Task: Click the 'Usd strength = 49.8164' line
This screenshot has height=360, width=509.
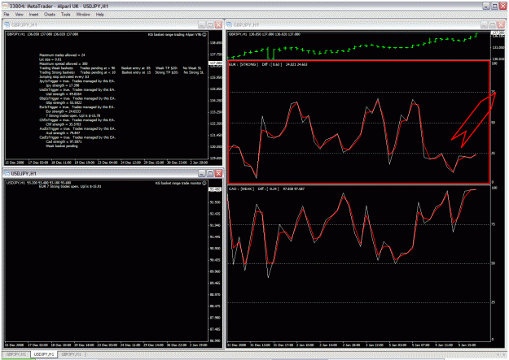Action: point(64,94)
